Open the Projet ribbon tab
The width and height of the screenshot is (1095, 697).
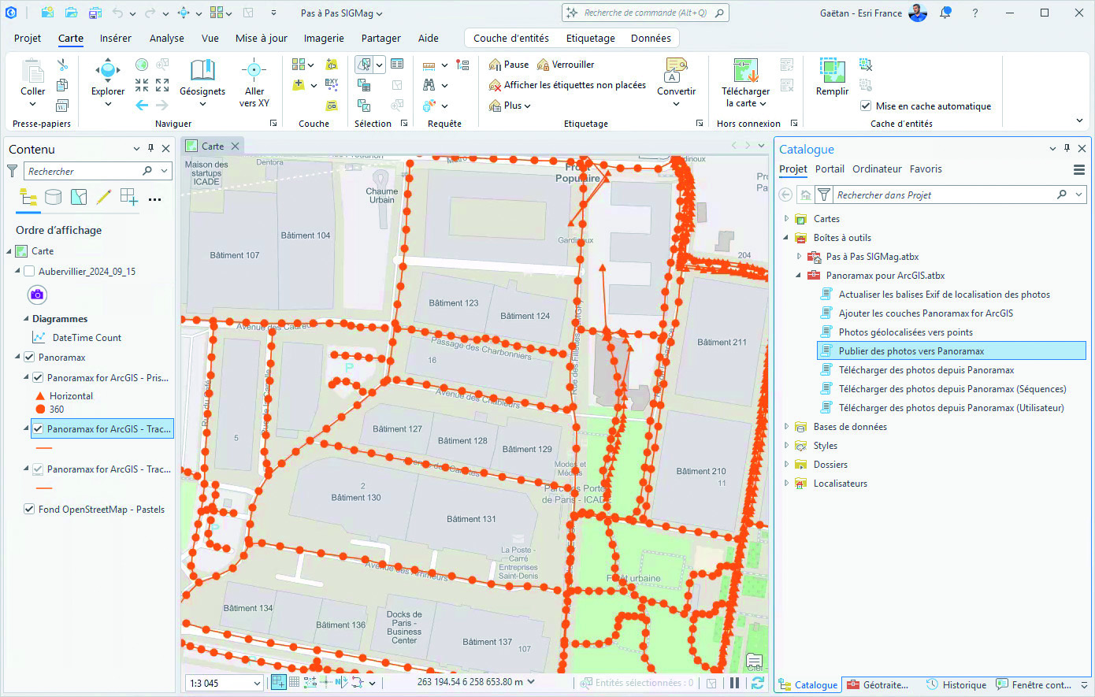coord(28,38)
